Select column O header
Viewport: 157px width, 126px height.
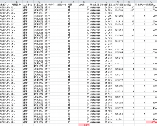[129, 2]
